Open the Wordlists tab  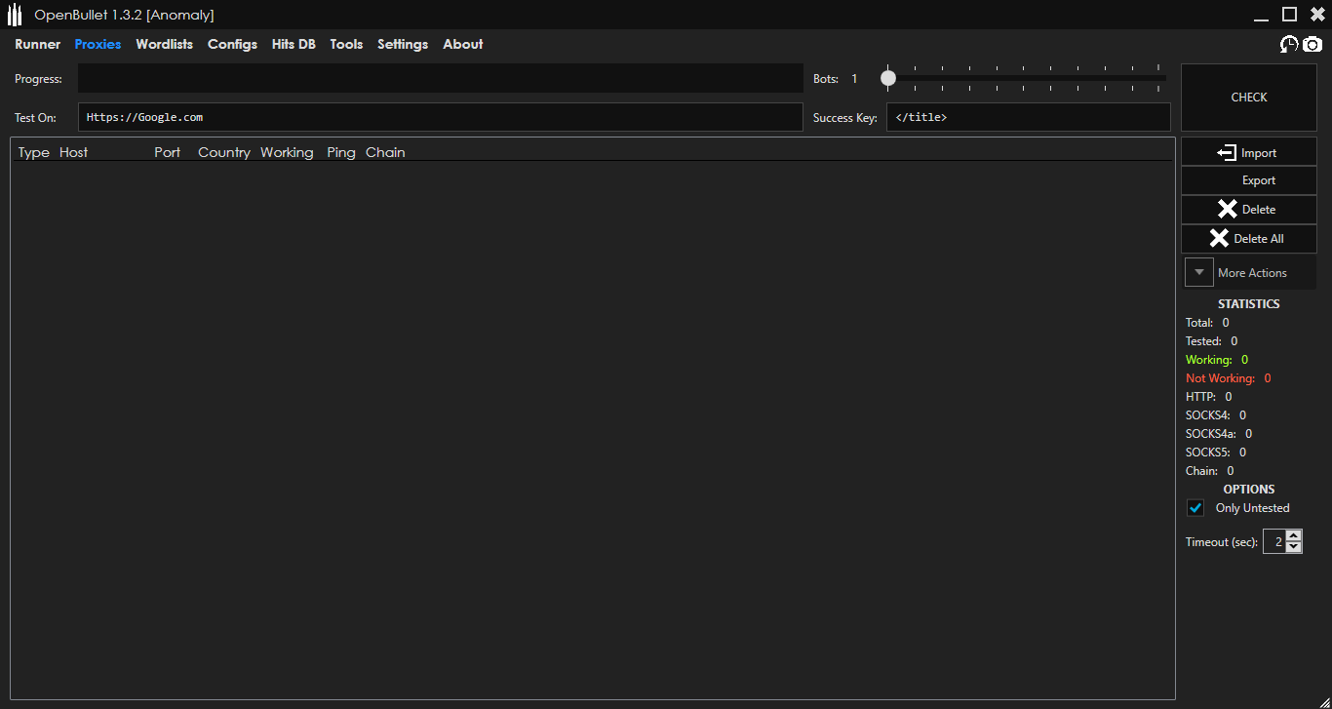coord(165,44)
